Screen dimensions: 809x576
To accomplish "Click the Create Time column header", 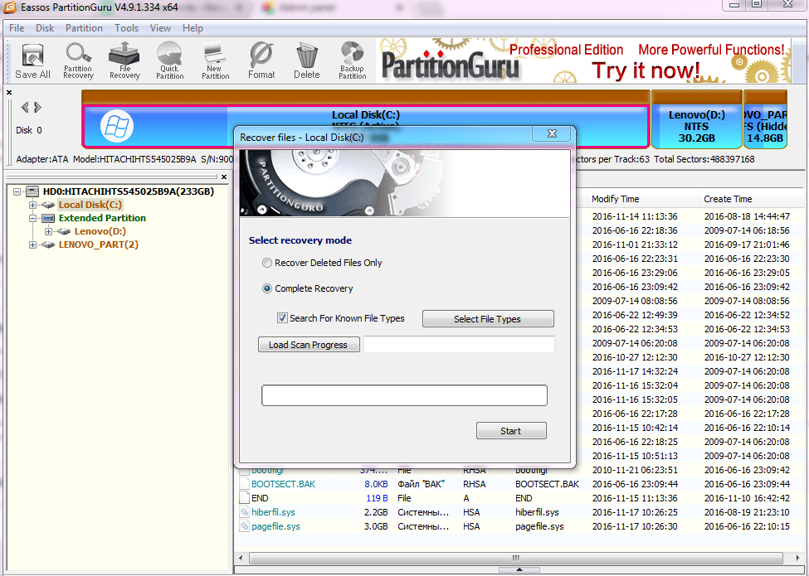I will pos(753,199).
